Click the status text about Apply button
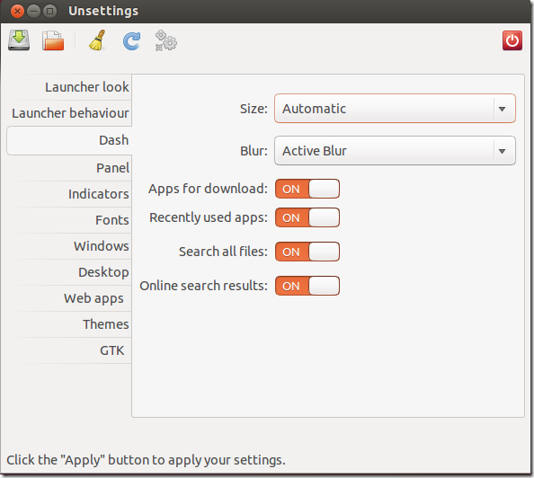The height and width of the screenshot is (478, 534). click(146, 460)
